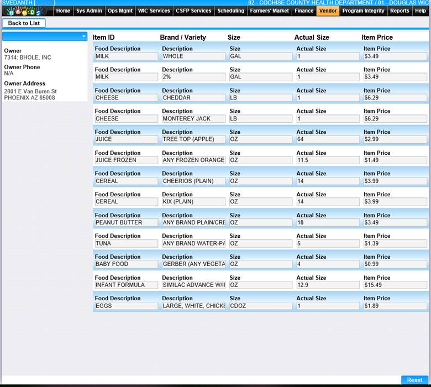Click the TUNA food description field
The height and width of the screenshot is (387, 431).
[x=127, y=244]
